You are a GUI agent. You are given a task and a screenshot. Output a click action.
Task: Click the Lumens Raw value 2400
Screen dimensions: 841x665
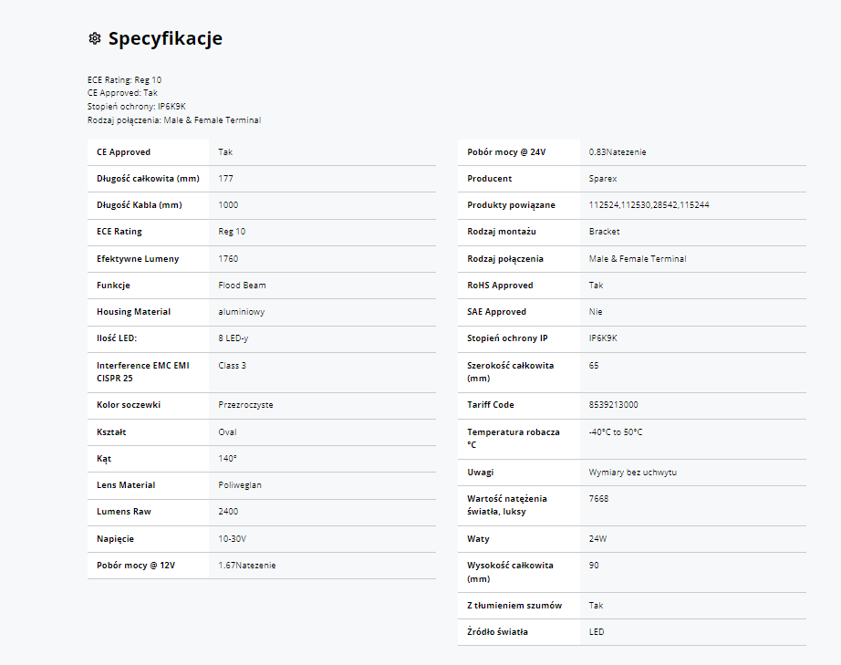tap(228, 512)
